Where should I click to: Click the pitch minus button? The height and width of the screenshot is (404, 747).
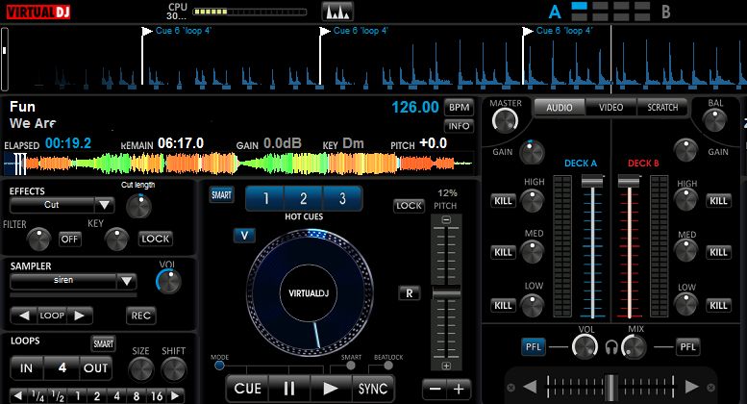click(x=434, y=389)
